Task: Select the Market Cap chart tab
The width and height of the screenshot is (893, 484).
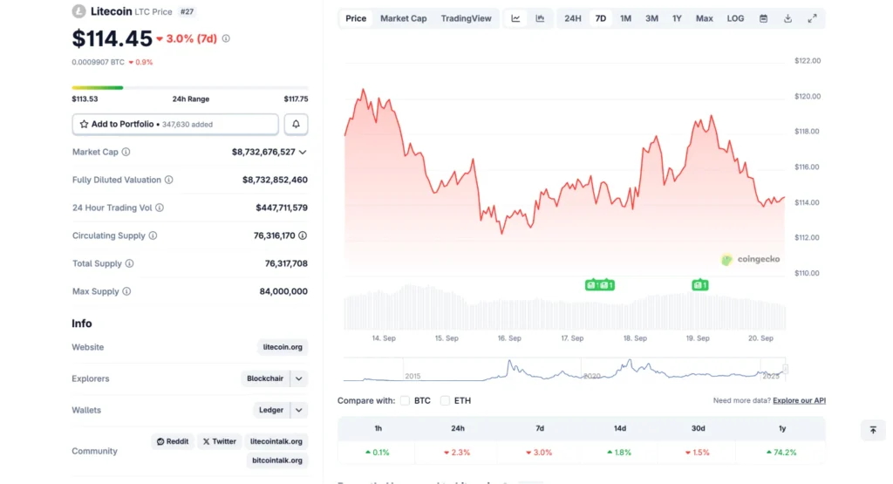Action: pos(403,18)
